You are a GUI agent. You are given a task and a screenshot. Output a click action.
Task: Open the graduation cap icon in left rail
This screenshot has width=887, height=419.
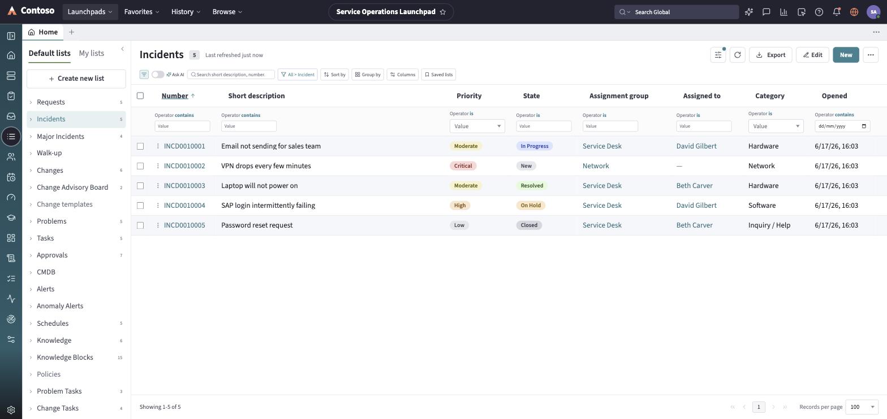coord(11,218)
